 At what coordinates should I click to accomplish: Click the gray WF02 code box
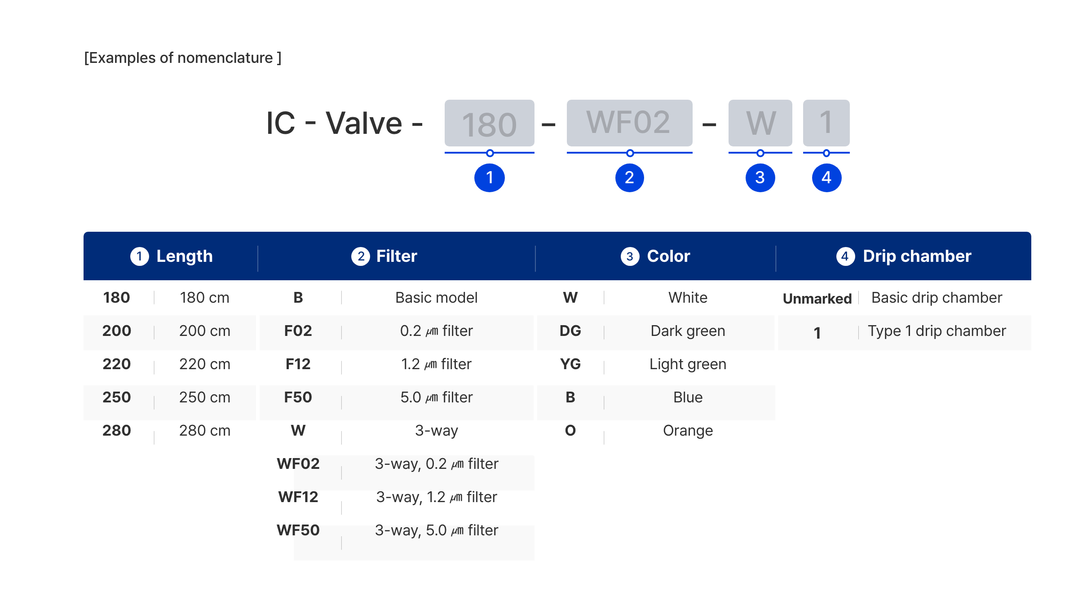(x=629, y=123)
